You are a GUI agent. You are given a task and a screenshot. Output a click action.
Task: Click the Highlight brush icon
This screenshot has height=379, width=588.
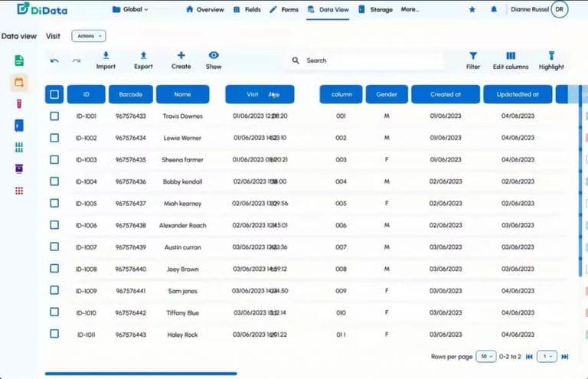pyautogui.click(x=551, y=56)
